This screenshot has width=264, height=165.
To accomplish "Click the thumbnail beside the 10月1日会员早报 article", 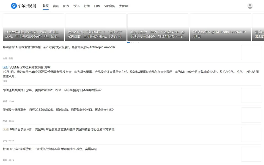I will [251, 135].
